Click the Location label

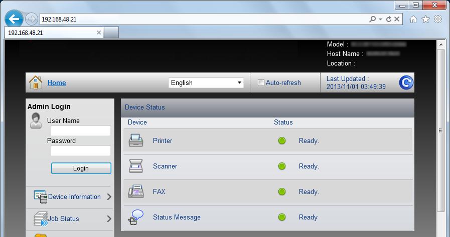pyautogui.click(x=341, y=63)
